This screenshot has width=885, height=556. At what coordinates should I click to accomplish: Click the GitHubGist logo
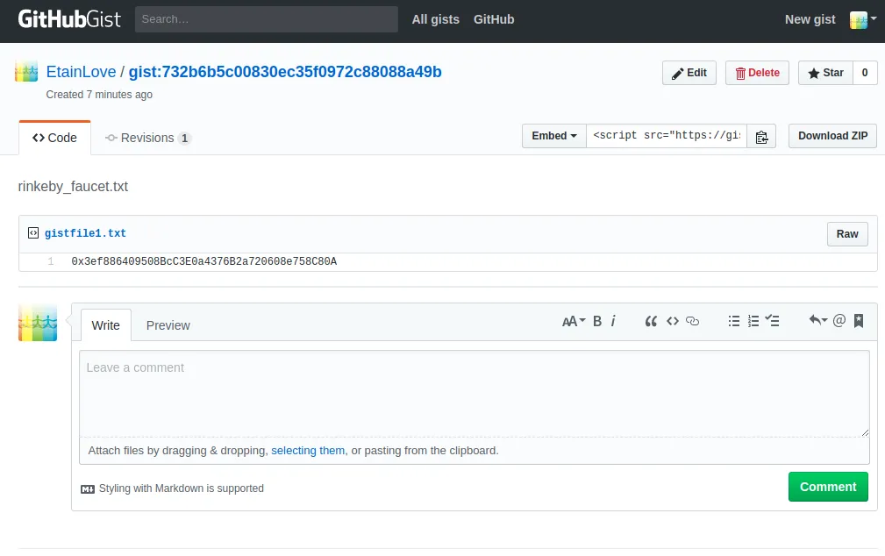click(x=69, y=19)
